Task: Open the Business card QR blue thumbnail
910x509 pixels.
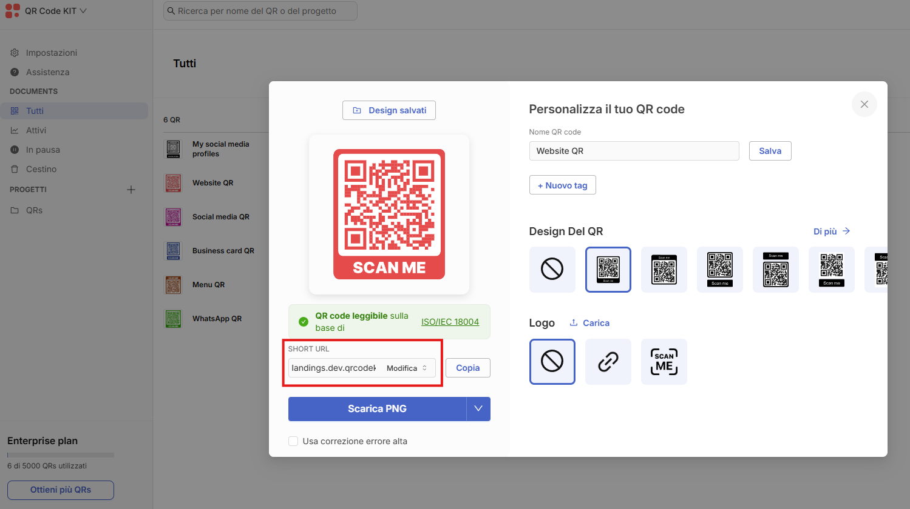Action: coord(173,250)
